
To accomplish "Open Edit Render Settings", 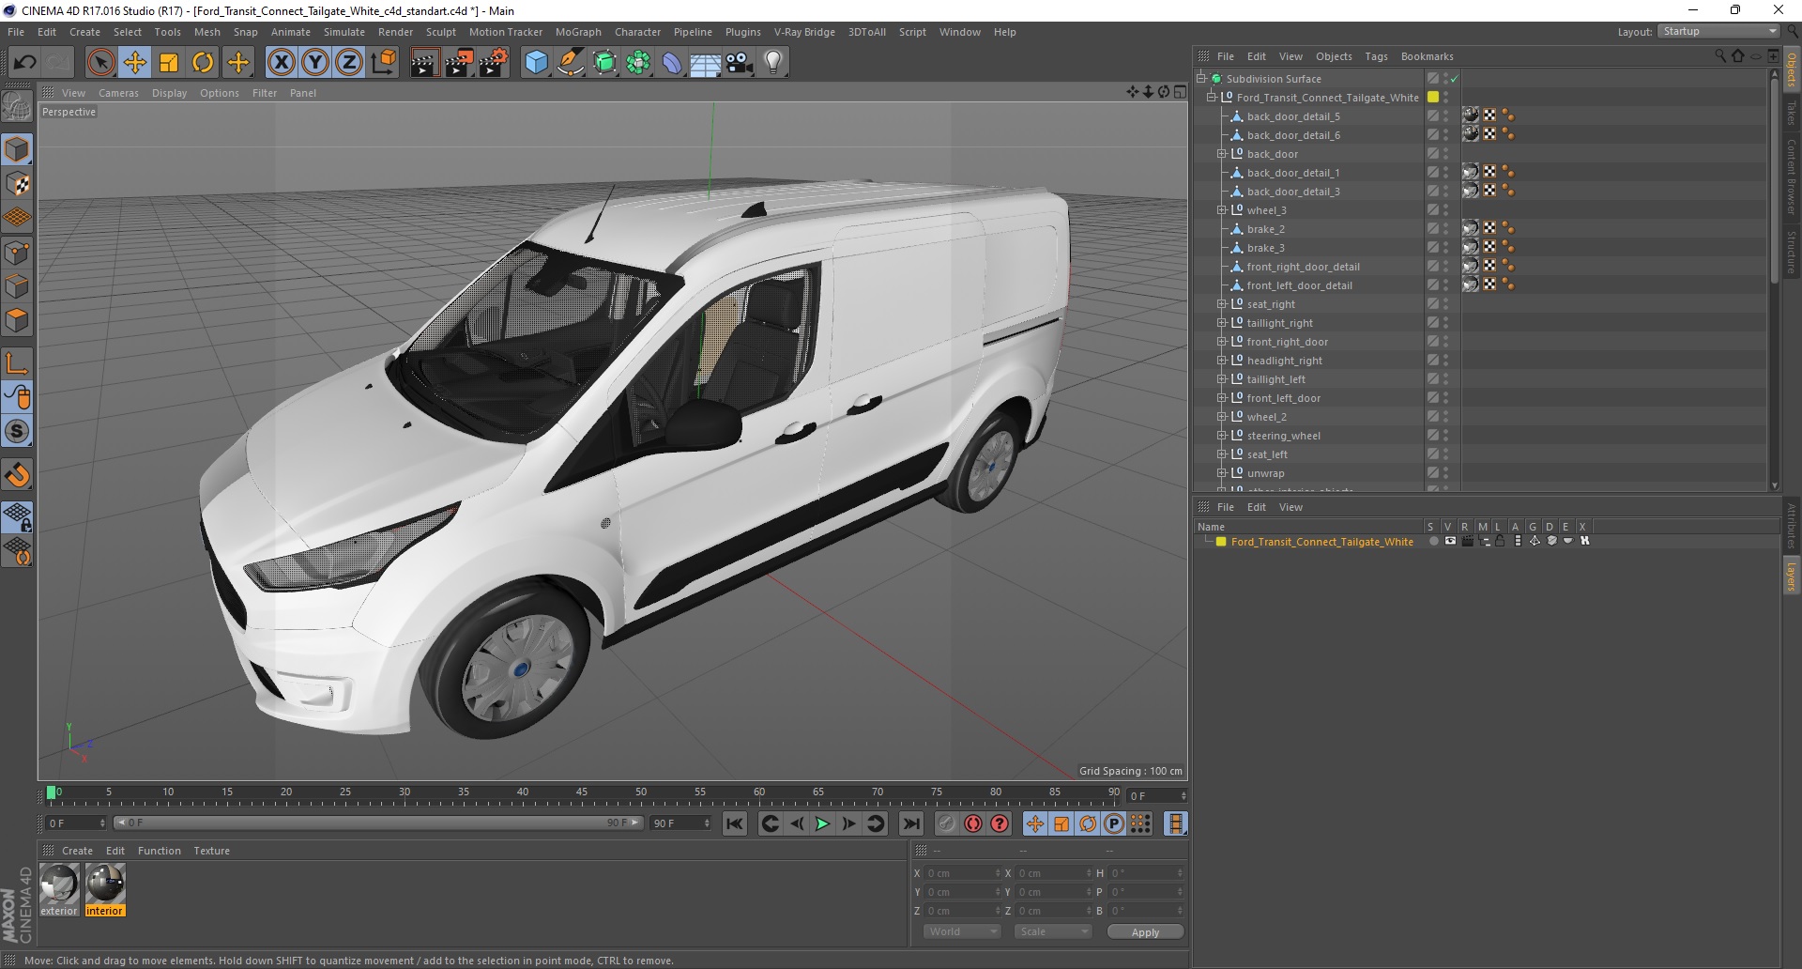I will (494, 63).
